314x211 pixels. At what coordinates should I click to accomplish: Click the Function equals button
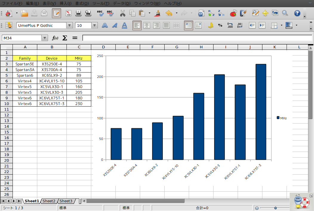click(x=75, y=38)
